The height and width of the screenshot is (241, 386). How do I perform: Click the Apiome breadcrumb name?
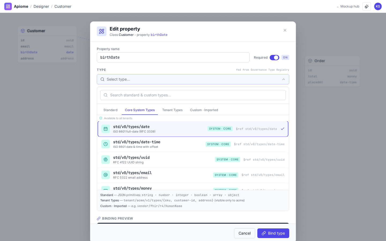point(21,6)
